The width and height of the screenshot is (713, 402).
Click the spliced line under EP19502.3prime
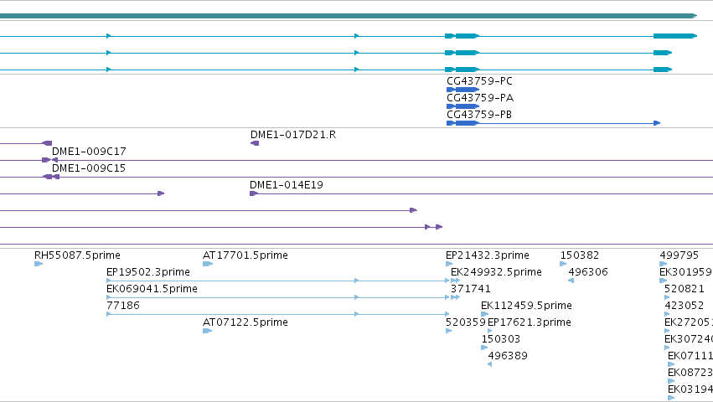click(278, 281)
